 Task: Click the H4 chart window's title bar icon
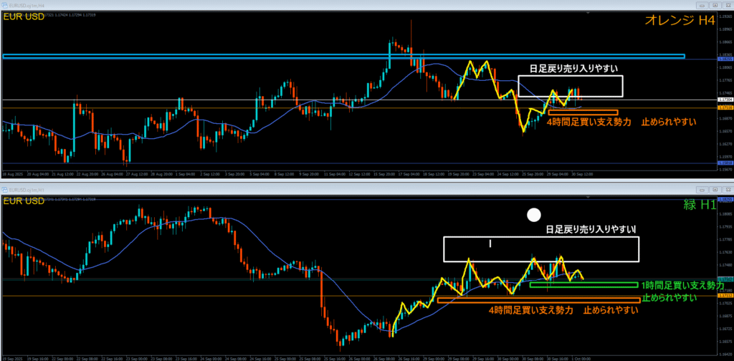coord(5,5)
